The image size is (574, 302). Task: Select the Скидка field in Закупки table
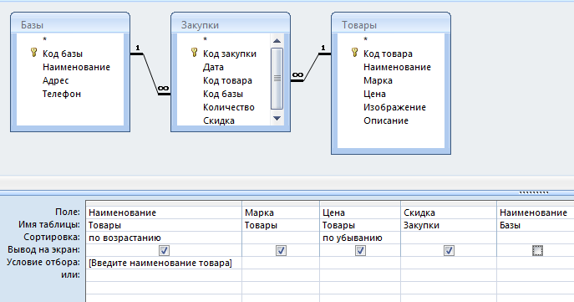tap(219, 120)
